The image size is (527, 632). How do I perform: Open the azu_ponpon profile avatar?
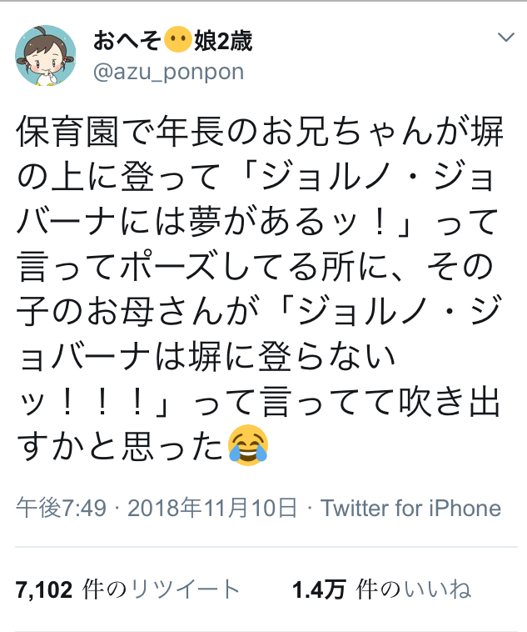click(46, 56)
